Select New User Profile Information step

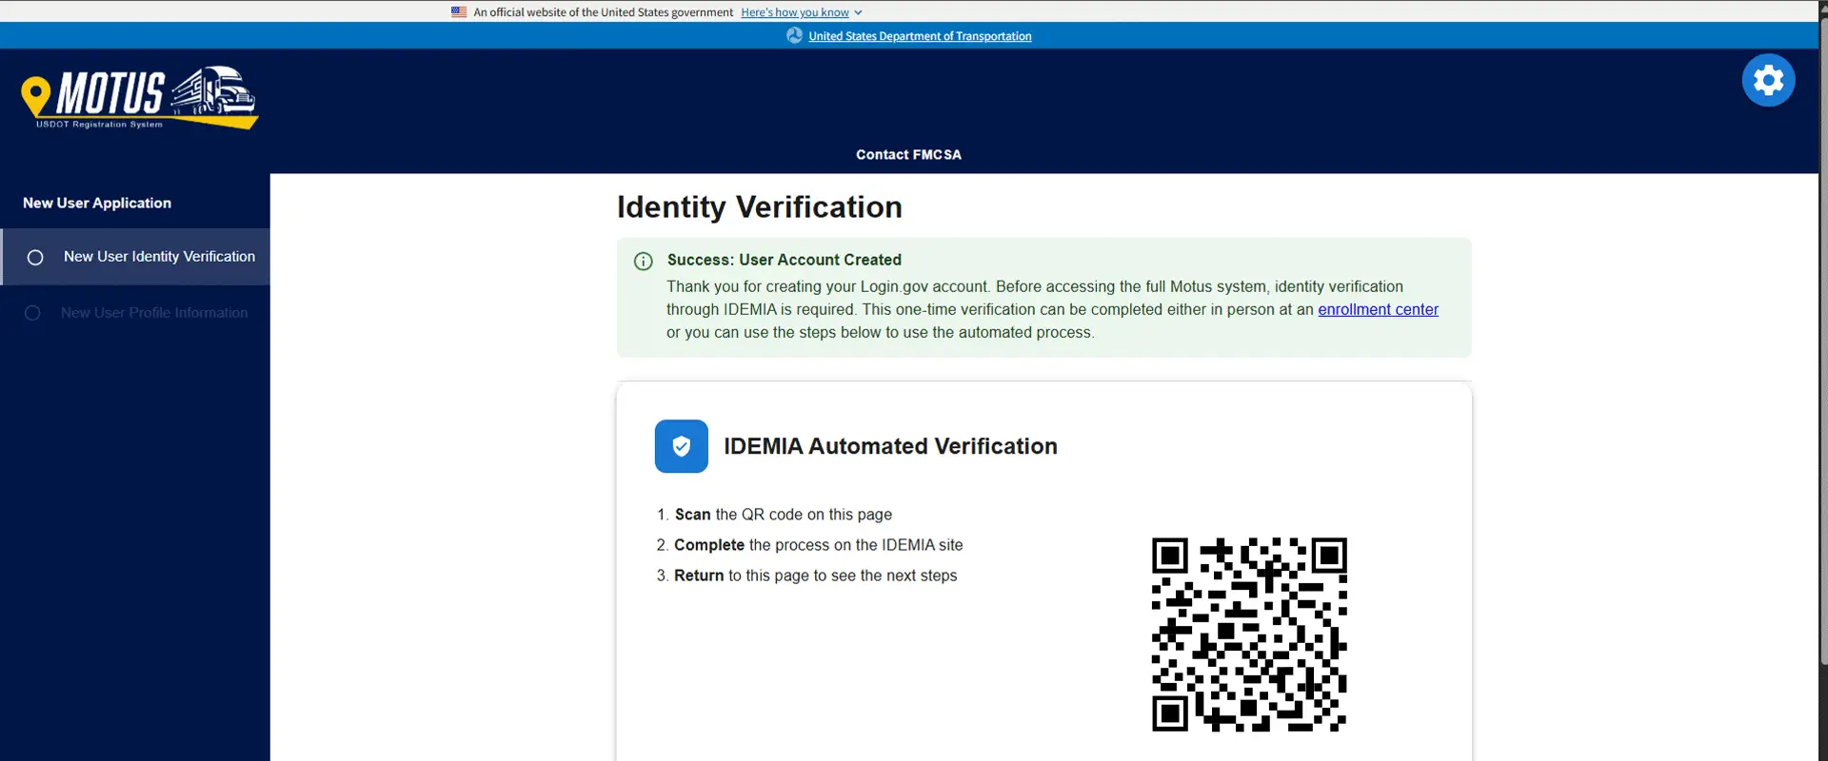[135, 313]
